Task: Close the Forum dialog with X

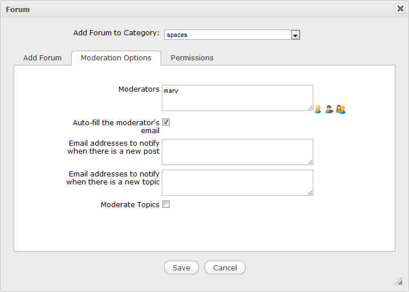Action: click(400, 9)
